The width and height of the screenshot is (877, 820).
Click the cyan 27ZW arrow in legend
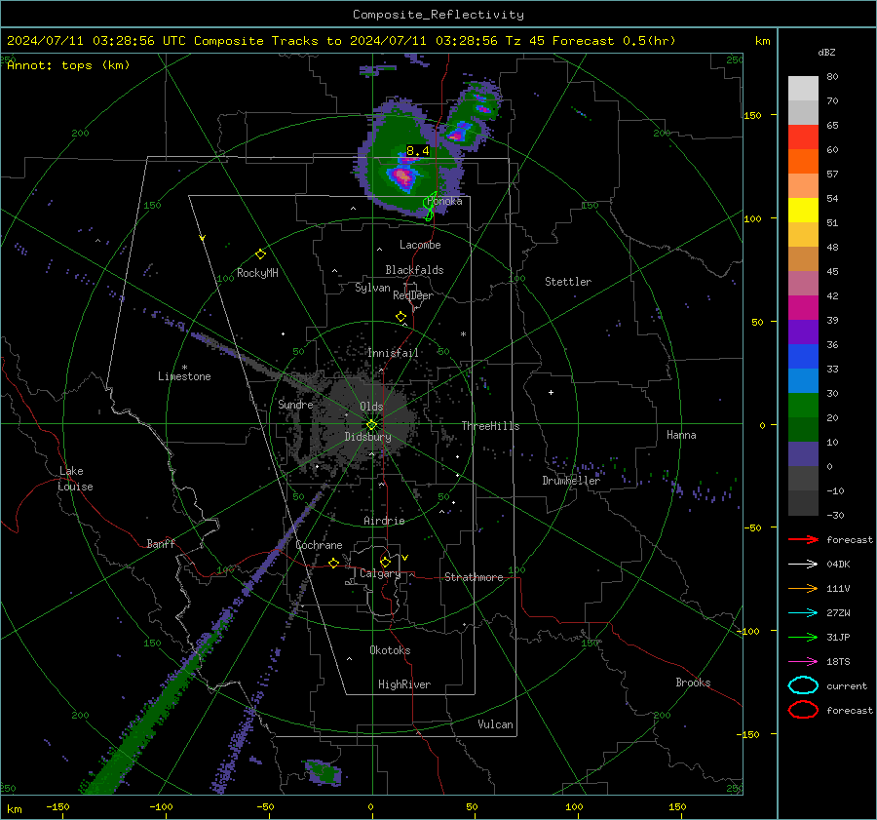click(803, 613)
